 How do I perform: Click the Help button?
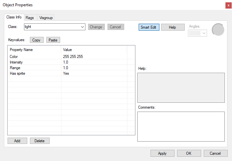pyautogui.click(x=173, y=27)
